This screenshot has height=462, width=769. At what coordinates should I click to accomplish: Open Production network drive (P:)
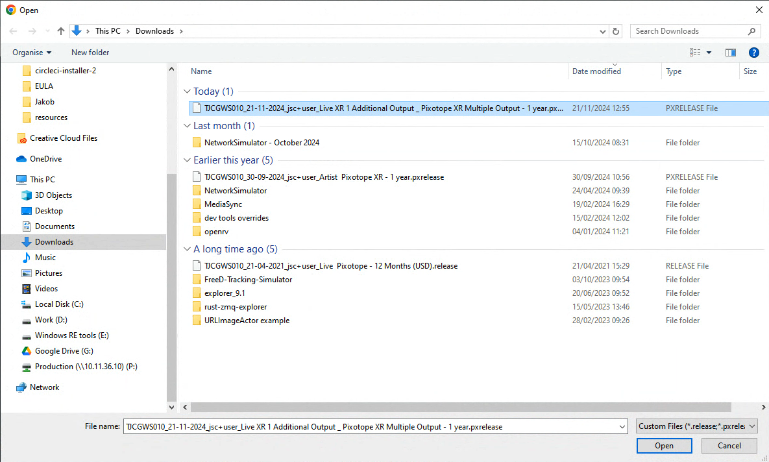point(86,367)
